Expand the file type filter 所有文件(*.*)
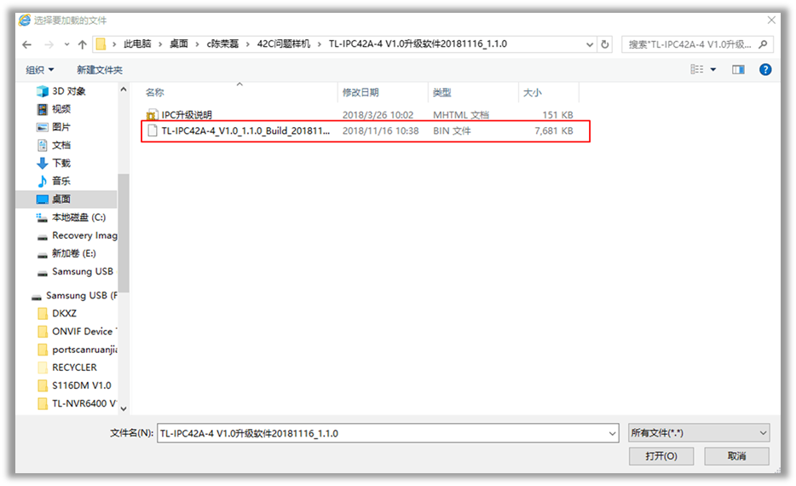This screenshot has width=796, height=486. (698, 433)
